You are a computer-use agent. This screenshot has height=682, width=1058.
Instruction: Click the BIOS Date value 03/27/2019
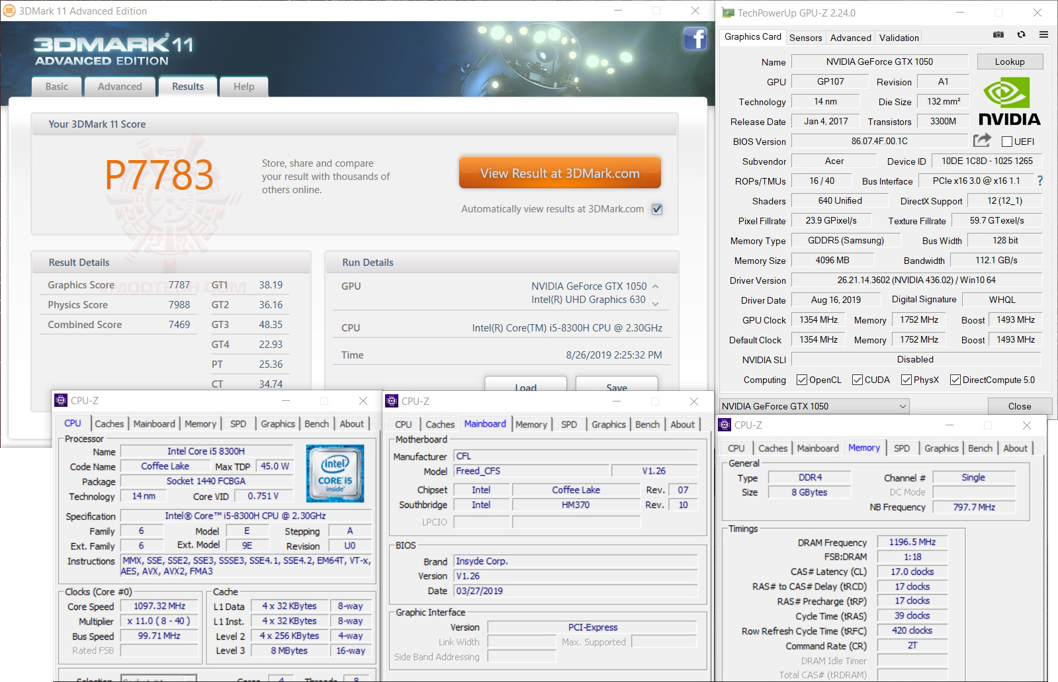[x=576, y=591]
